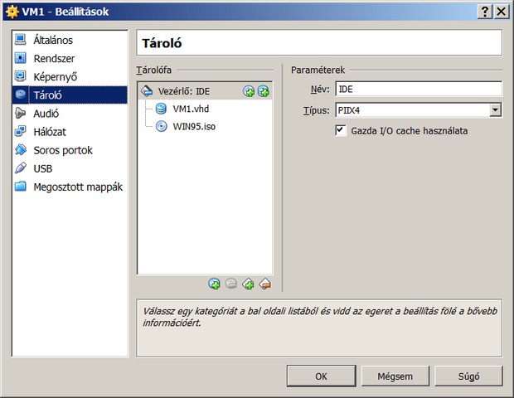514x398 pixels.
Task: Click the title bar help question mark
Action: pos(485,12)
